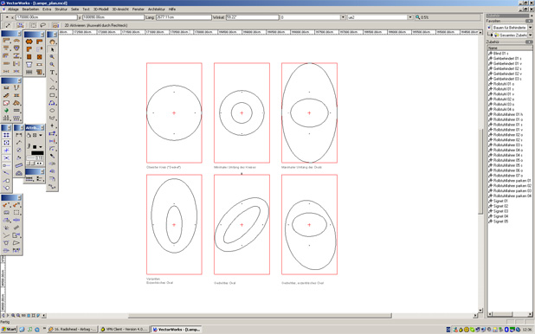Screen dimensions: 535x334
Task: Select the Text tool marked T
Action: [x=52, y=73]
